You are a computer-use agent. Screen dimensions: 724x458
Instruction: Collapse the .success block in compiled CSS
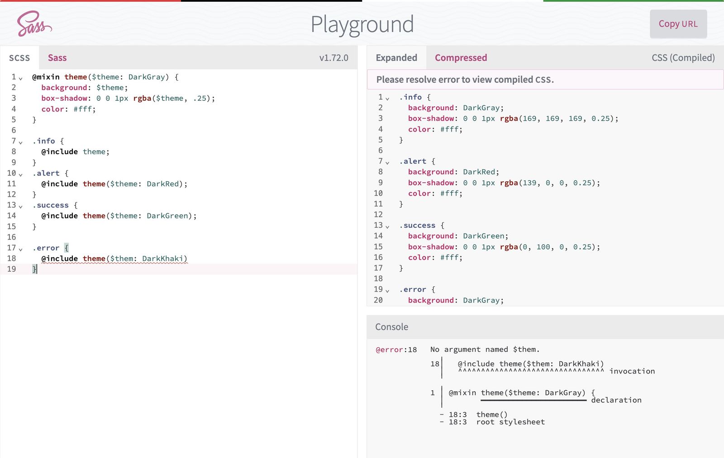point(388,226)
